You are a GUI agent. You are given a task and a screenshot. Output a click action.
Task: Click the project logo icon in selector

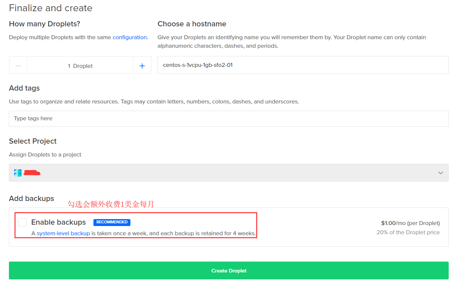[18, 173]
